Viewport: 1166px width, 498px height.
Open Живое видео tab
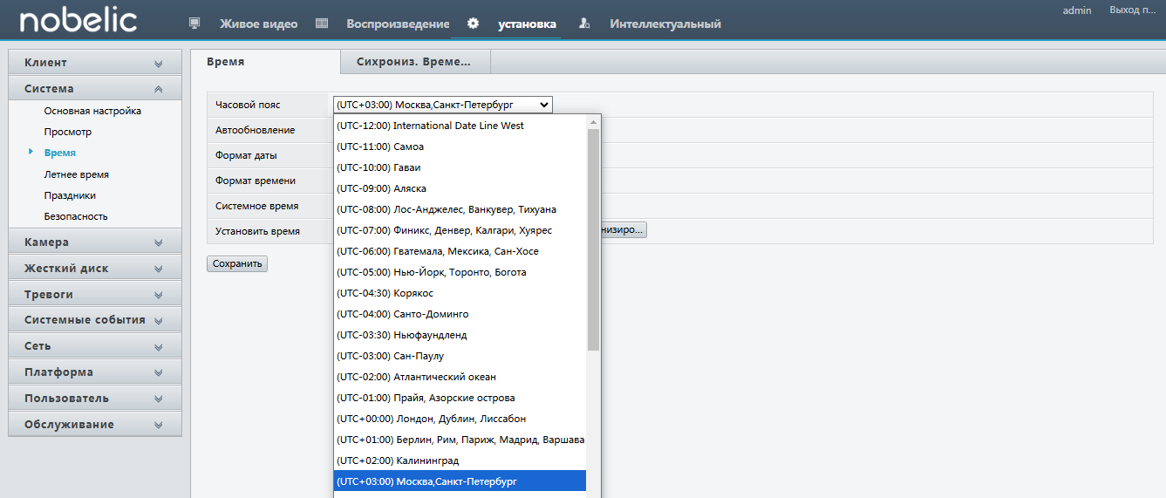[x=258, y=24]
